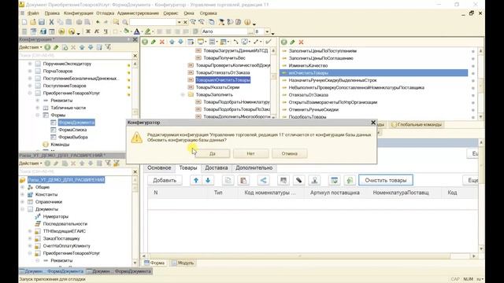Switch to Доставка tab in form preview
Viewport: 504px width, 283px height.
click(x=217, y=167)
